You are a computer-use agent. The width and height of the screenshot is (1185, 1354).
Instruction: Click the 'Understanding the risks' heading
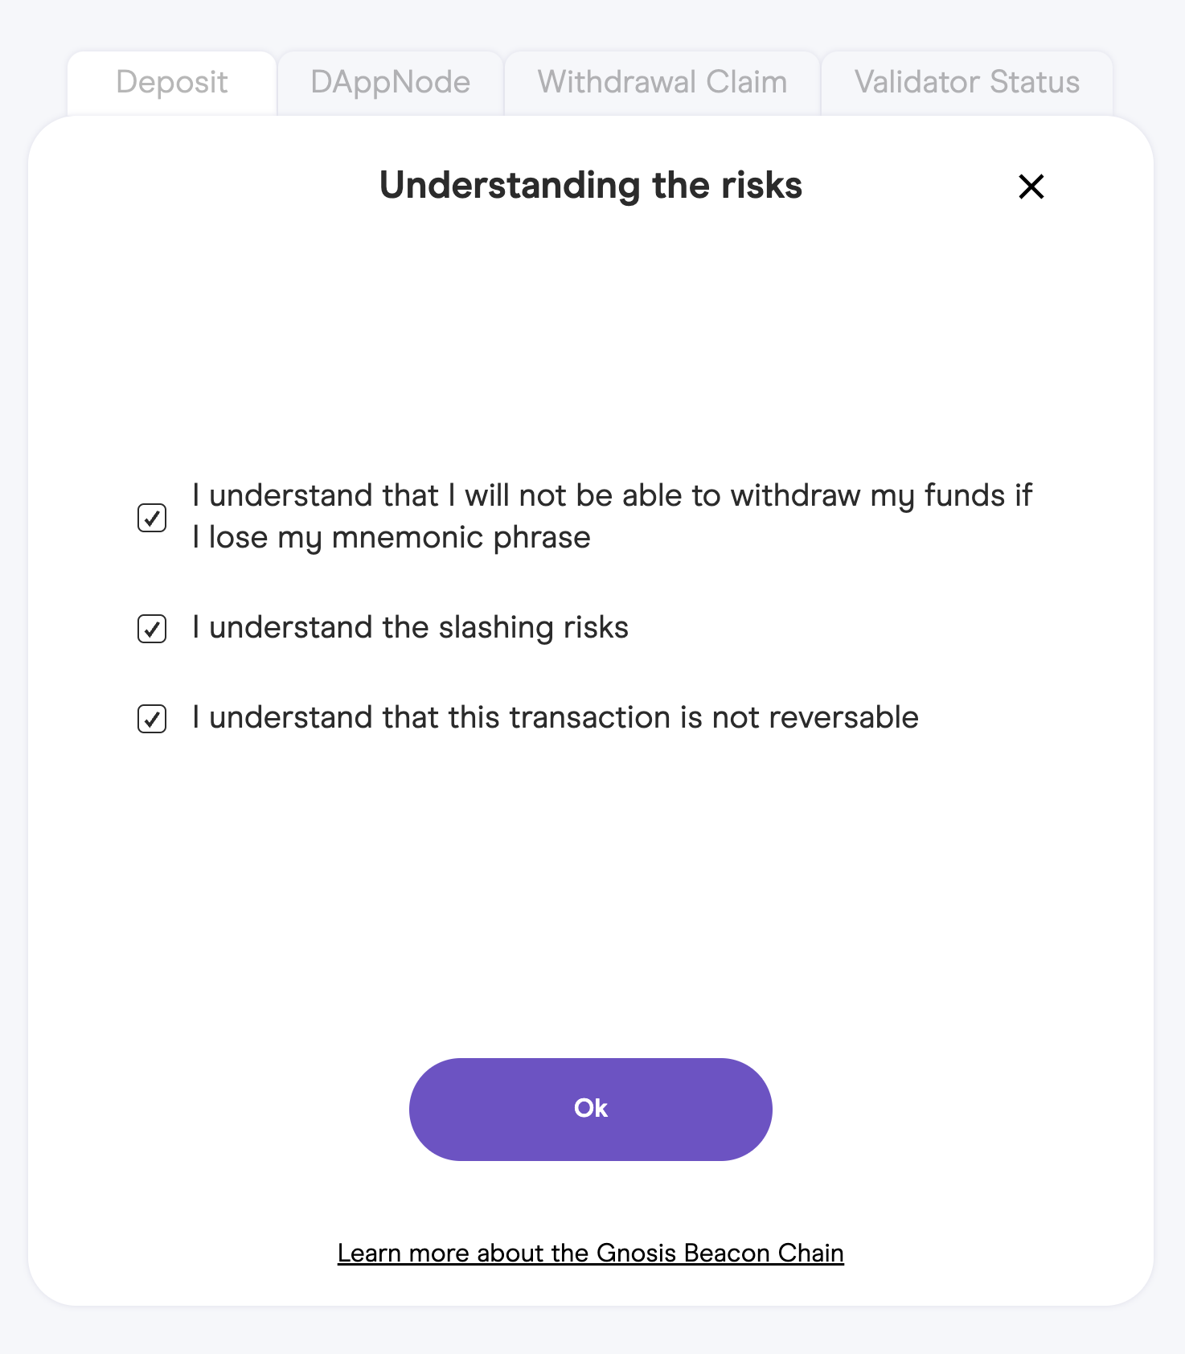click(x=591, y=186)
